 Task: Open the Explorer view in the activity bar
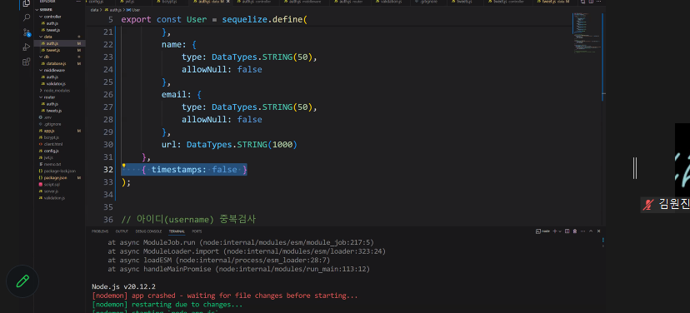(x=26, y=3)
